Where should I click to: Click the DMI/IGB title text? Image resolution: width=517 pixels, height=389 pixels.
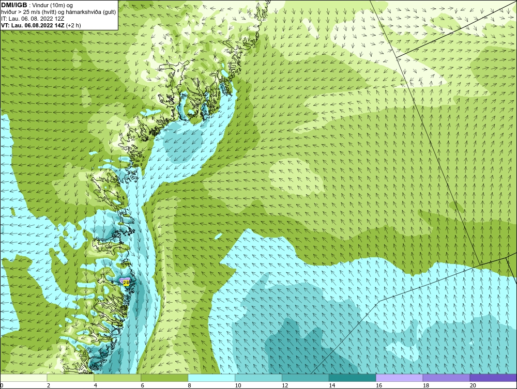pyautogui.click(x=14, y=5)
